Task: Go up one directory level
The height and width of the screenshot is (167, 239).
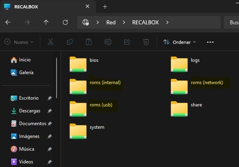Action: 46,22
